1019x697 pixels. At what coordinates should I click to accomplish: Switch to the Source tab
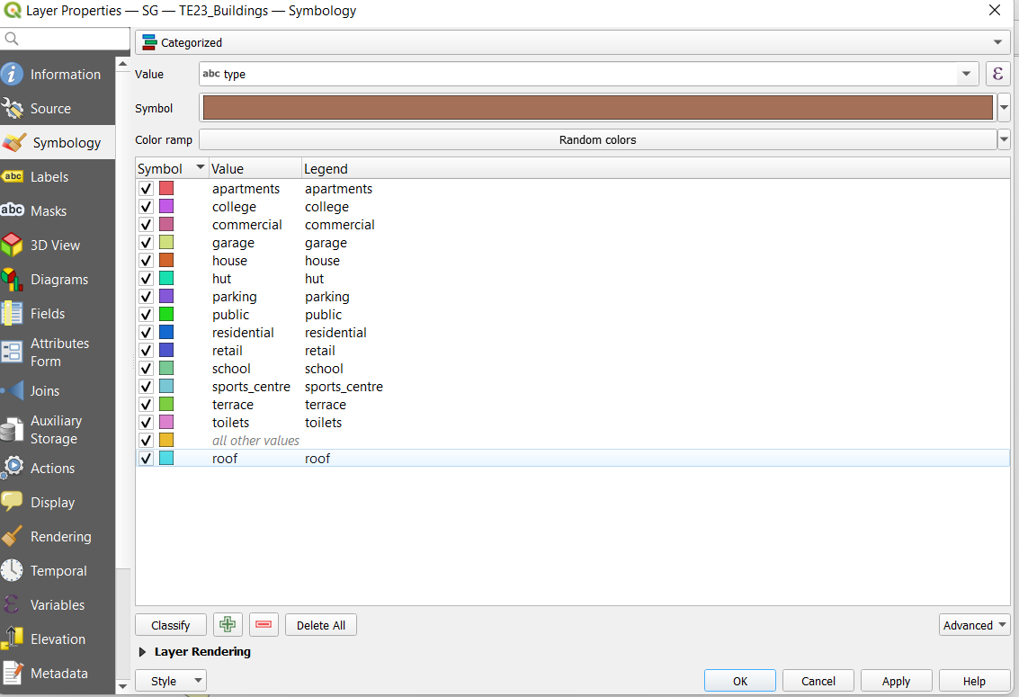tap(50, 109)
